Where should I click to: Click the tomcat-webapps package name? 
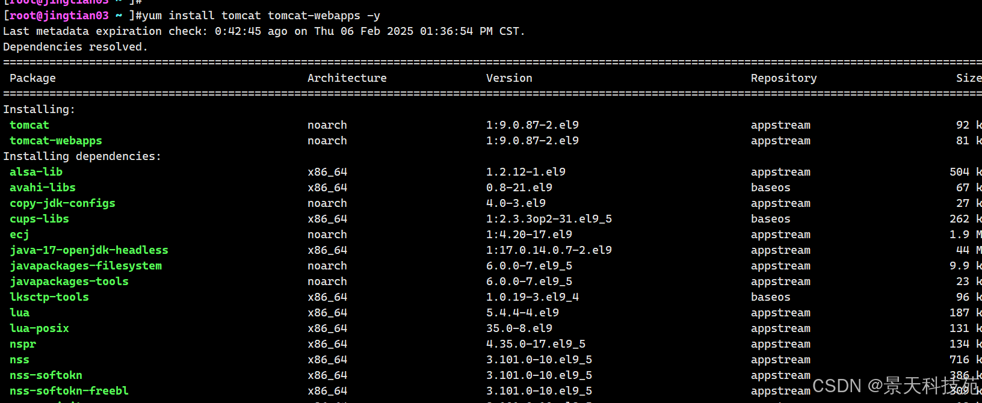(56, 141)
